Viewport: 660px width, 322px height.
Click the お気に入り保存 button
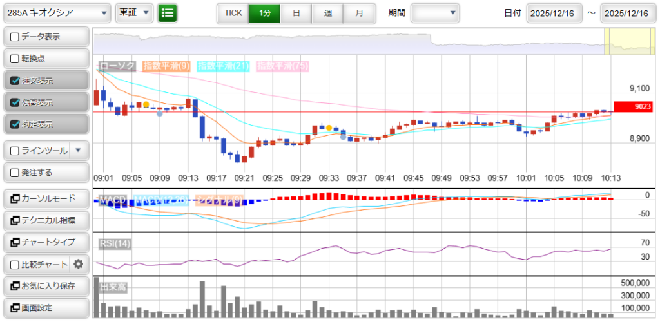(x=45, y=286)
